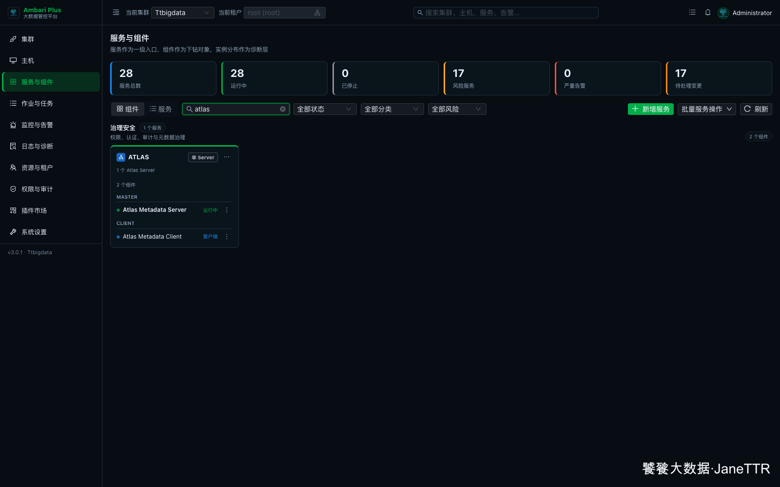The image size is (780, 487).
Task: Click the ATLAS service icon
Action: (121, 157)
